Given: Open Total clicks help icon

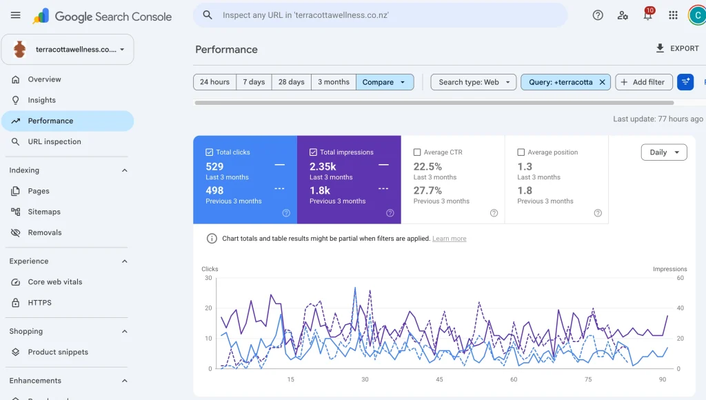Looking at the screenshot, I should point(286,213).
